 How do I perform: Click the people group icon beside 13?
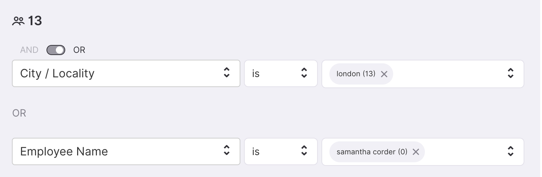tap(18, 21)
